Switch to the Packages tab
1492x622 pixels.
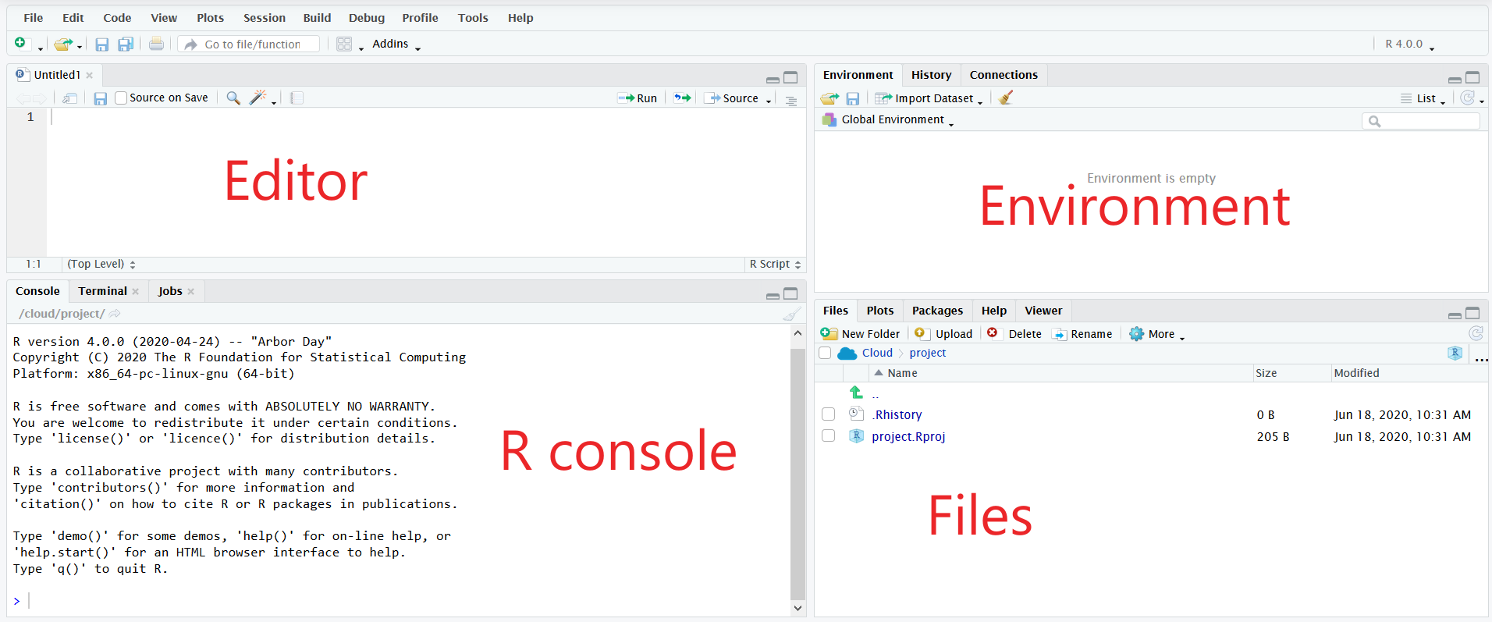[x=936, y=311]
